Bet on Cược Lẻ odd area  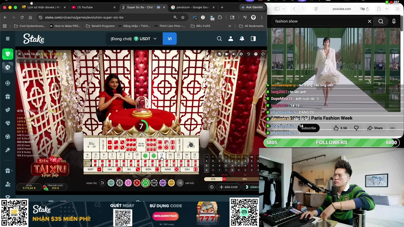pyautogui.click(x=103, y=145)
